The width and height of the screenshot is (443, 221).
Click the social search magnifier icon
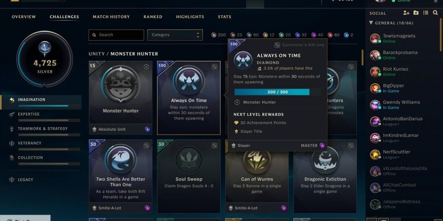pos(435,13)
